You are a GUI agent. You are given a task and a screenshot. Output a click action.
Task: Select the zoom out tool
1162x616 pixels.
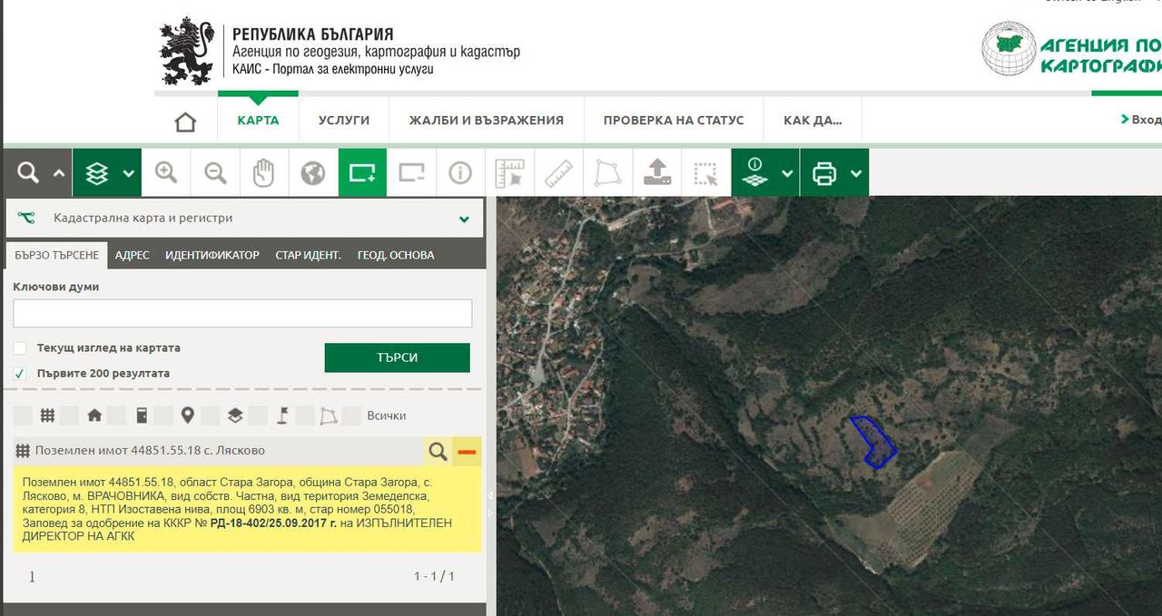(215, 172)
